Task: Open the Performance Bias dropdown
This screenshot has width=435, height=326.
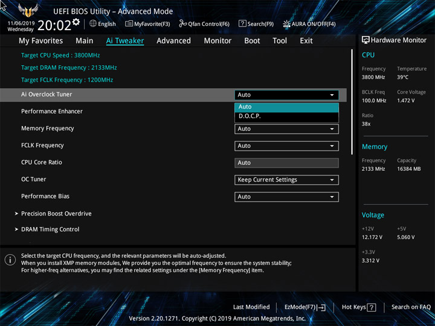Action: tap(286, 197)
